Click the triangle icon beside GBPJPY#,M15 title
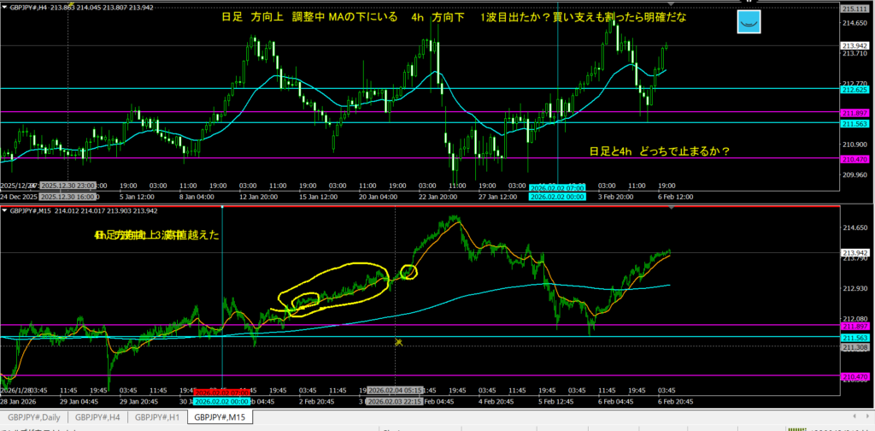The height and width of the screenshot is (431, 875). pos(5,210)
